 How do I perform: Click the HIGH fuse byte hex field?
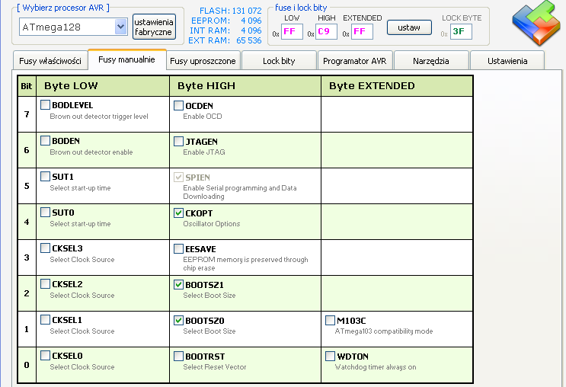[x=327, y=31]
